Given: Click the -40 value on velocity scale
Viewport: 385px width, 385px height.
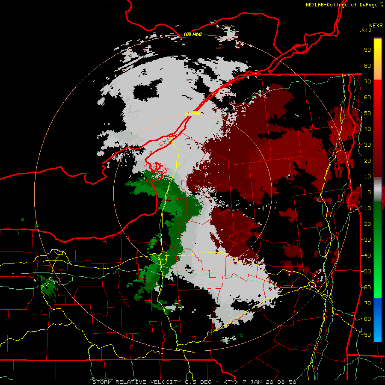Looking at the screenshot, I should [366, 256].
